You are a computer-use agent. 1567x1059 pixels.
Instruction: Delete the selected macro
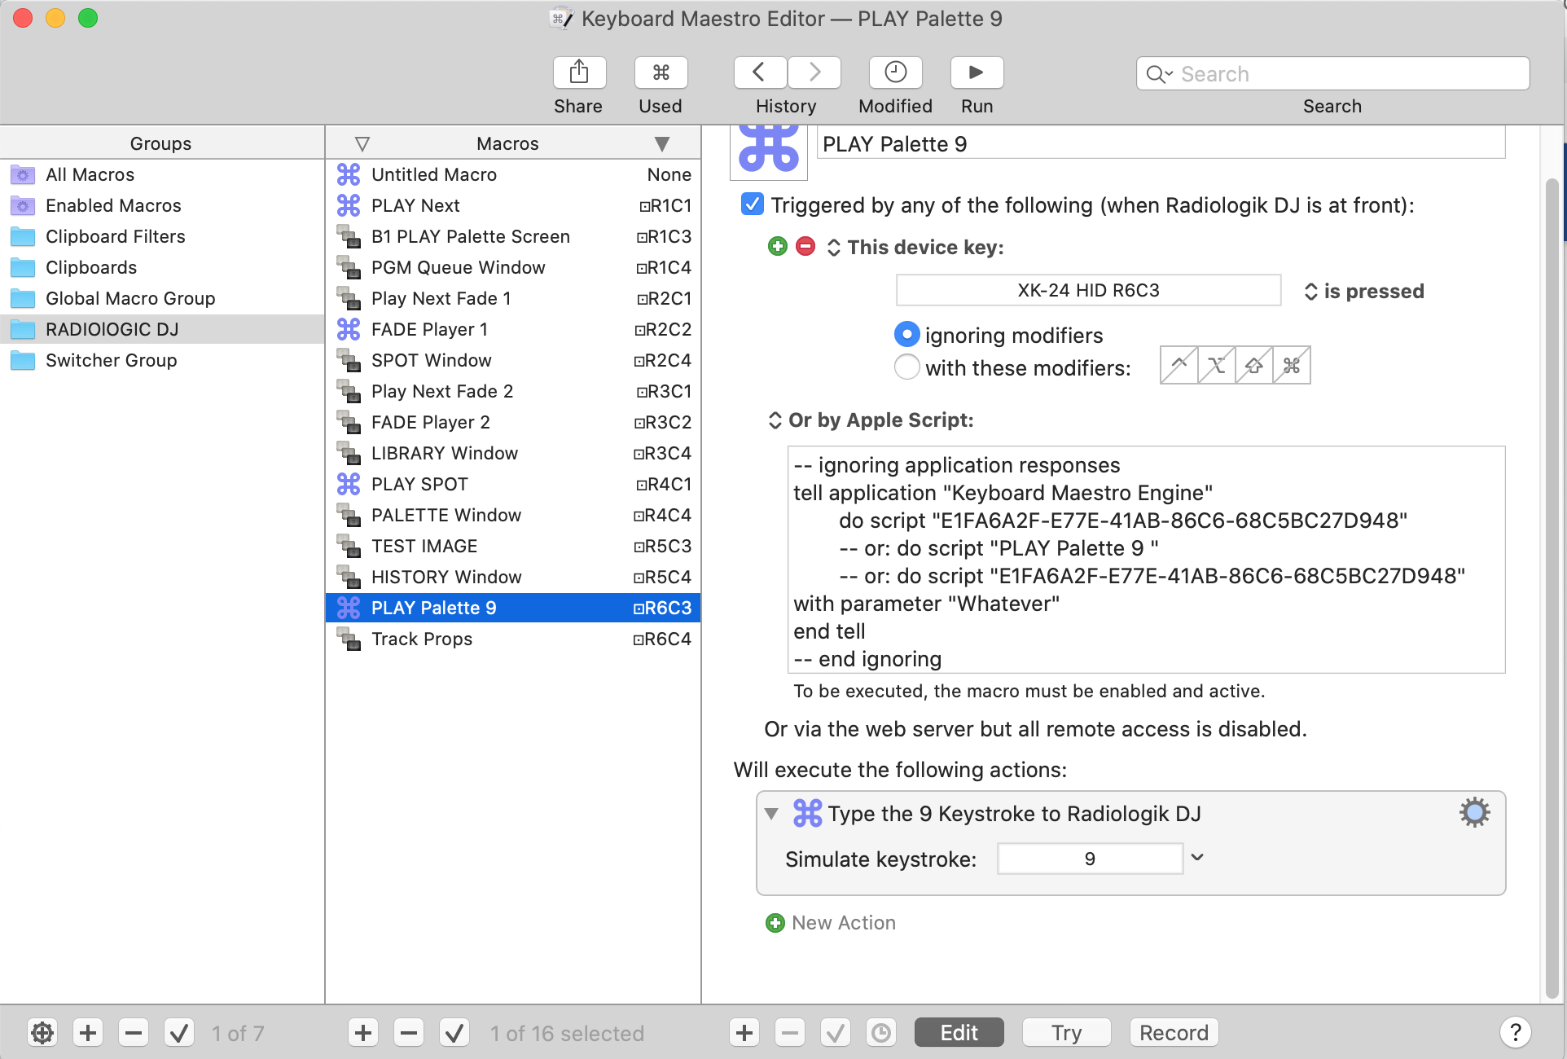(409, 1033)
